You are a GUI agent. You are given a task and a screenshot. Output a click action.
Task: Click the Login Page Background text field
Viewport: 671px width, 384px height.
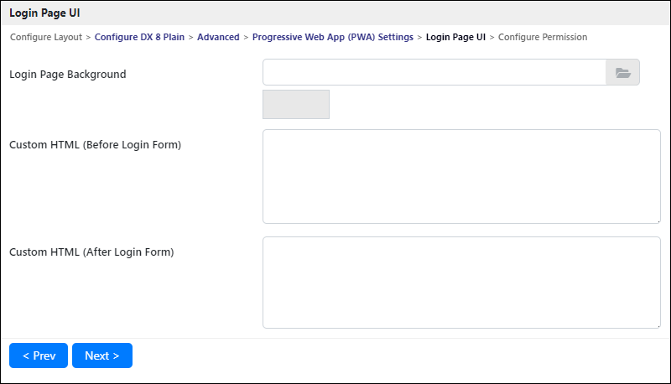point(434,73)
